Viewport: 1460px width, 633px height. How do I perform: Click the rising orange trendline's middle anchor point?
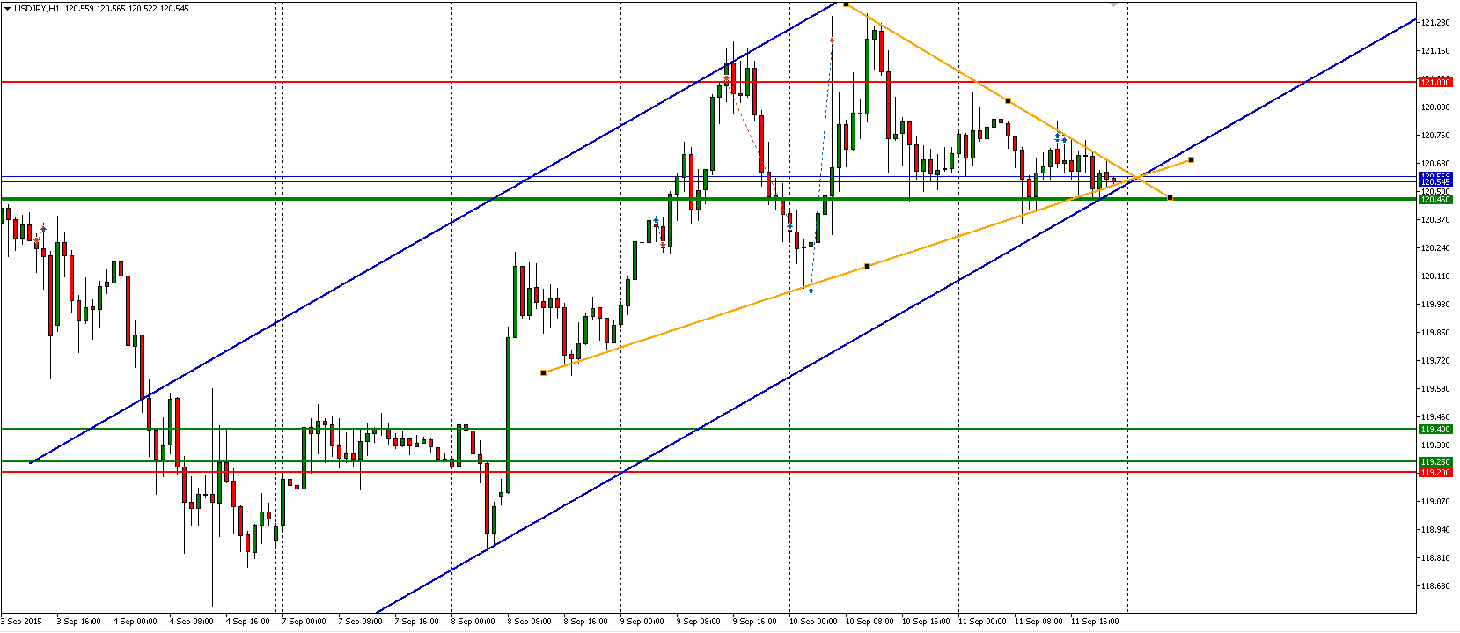pos(867,266)
